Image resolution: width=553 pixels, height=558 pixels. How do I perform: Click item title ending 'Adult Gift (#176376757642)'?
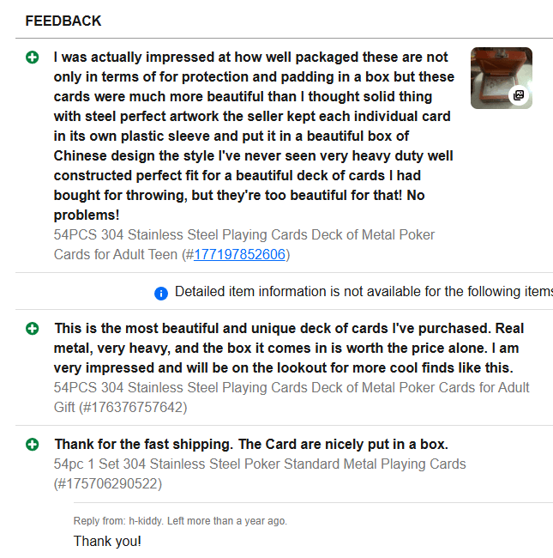tap(292, 397)
